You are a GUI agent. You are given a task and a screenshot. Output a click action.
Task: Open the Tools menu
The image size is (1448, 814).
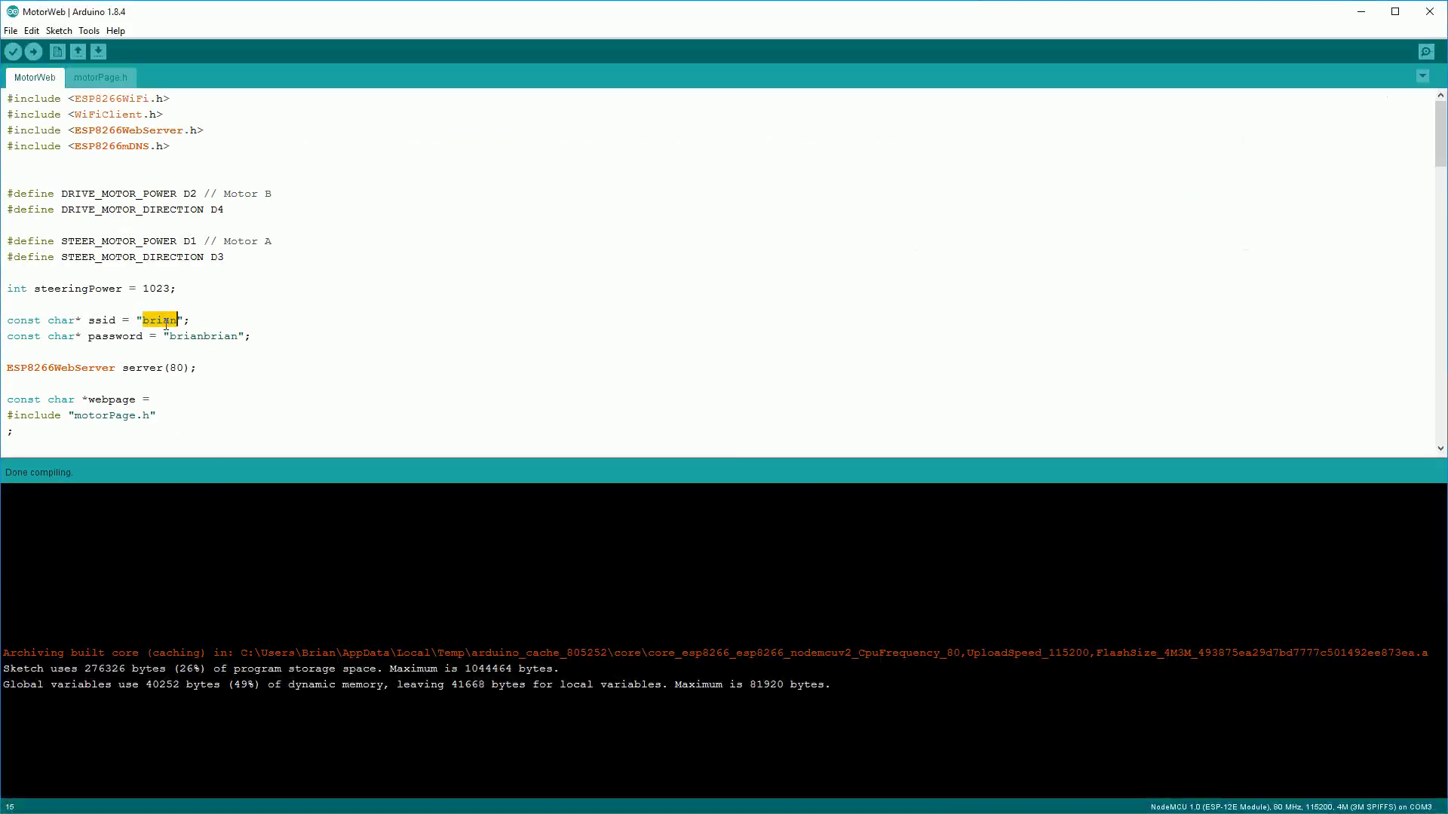click(x=89, y=31)
